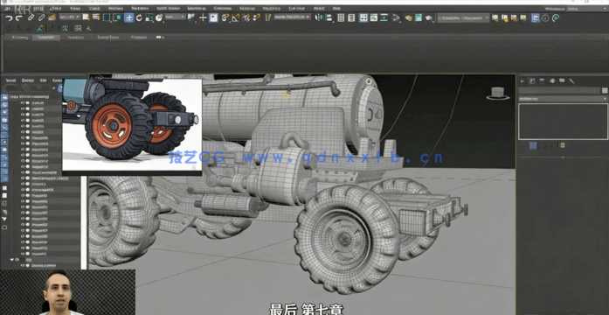Open the Named Selection Sets dropdown
Screen dimensions: 609x315
tap(293, 17)
